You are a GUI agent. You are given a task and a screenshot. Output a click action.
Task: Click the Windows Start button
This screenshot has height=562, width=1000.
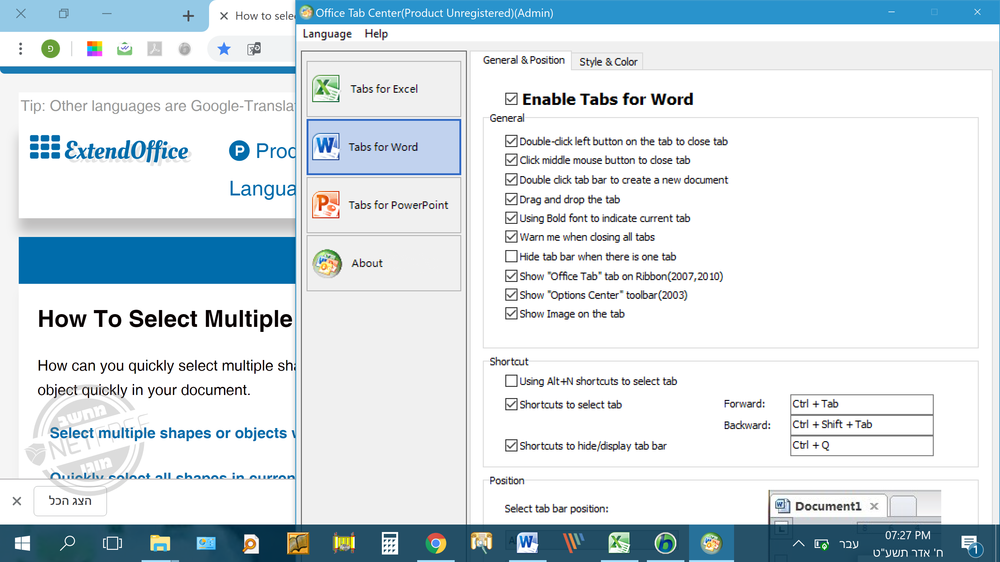tap(22, 543)
